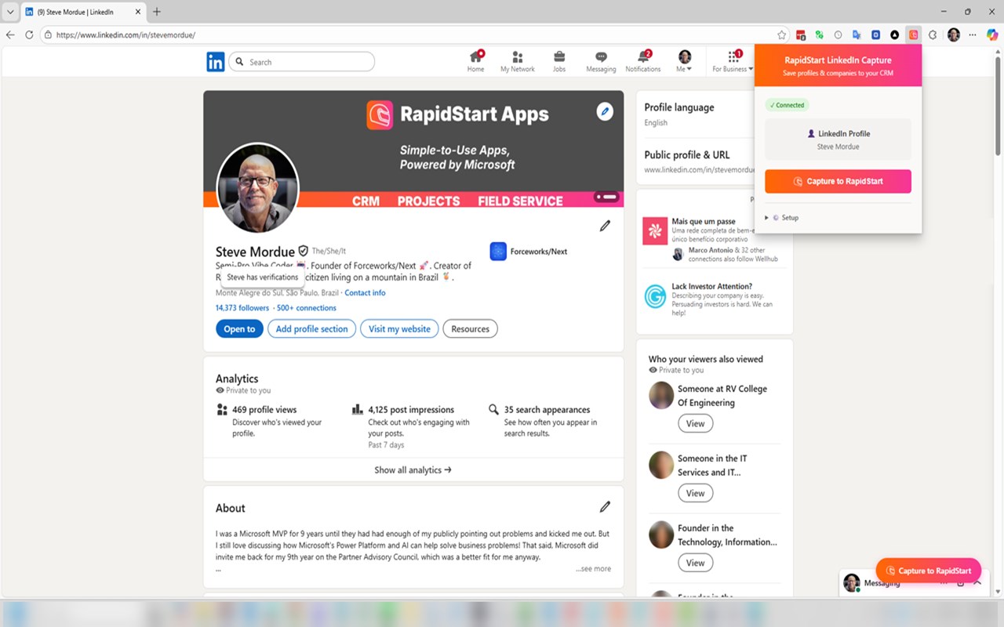
Task: Expand About text with see more
Action: [593, 569]
